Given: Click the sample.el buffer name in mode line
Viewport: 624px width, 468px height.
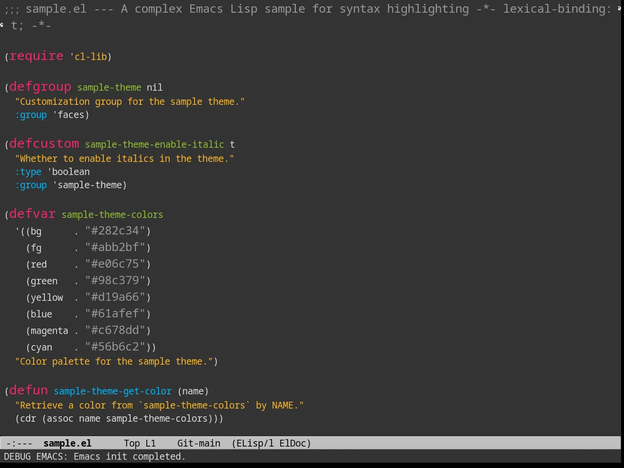Looking at the screenshot, I should [67, 443].
